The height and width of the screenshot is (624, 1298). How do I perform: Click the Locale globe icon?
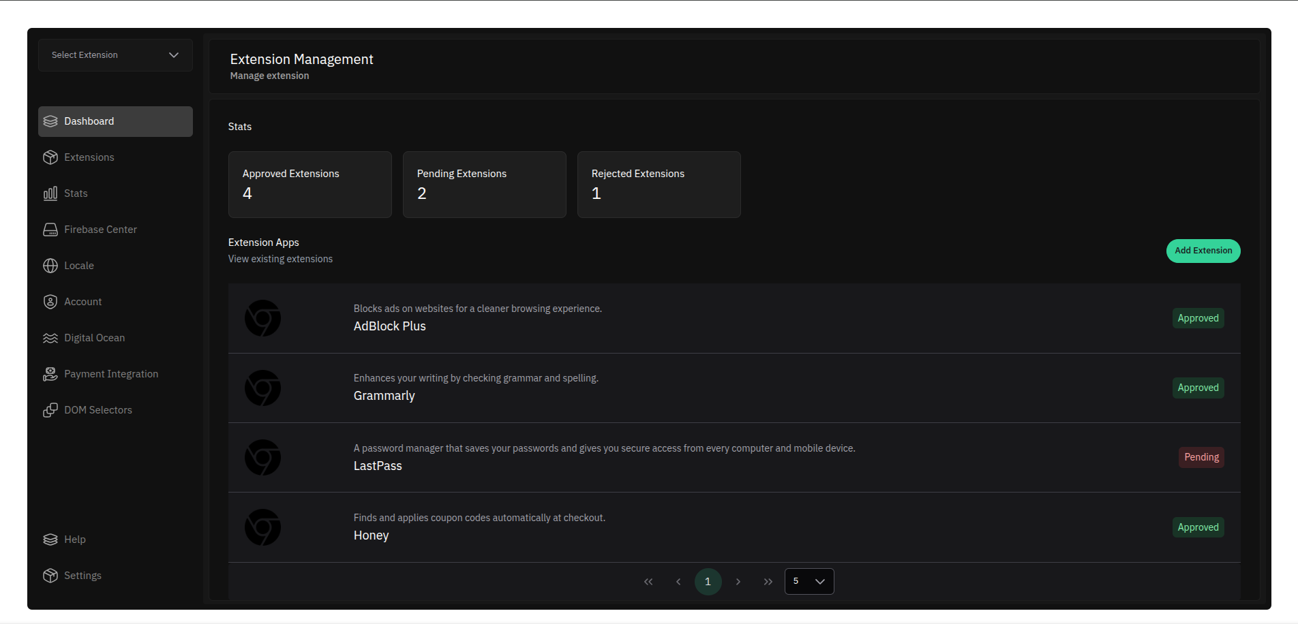50,266
